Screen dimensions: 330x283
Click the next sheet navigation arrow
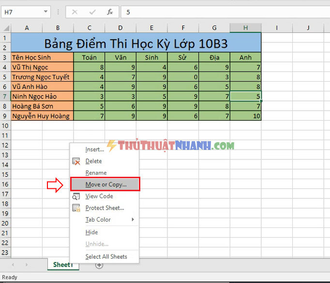(x=27, y=265)
